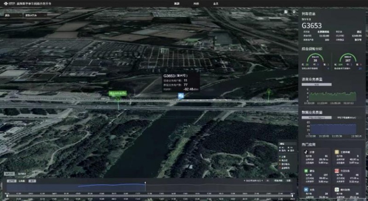Click the location pin icon at map top-right
The height and width of the screenshot is (201, 368).
point(294,12)
